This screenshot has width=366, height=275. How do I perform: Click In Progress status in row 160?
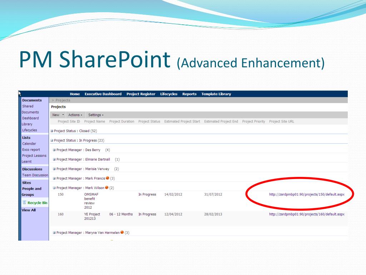click(x=147, y=214)
